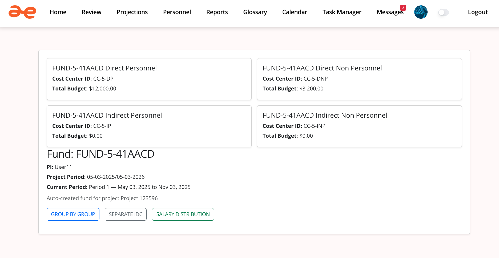499x258 pixels.
Task: Open the user profile avatar menu
Action: 421,12
